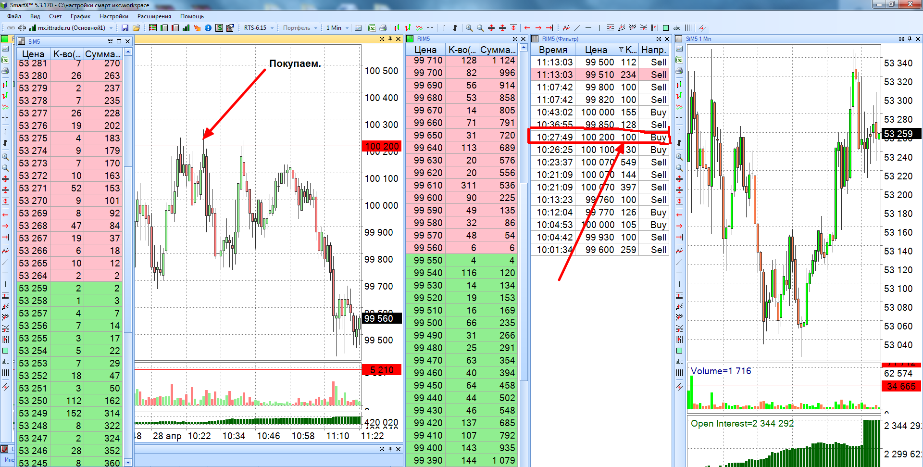Open the Портфель dropdown
Image resolution: width=923 pixels, height=467 pixels.
pos(316,28)
